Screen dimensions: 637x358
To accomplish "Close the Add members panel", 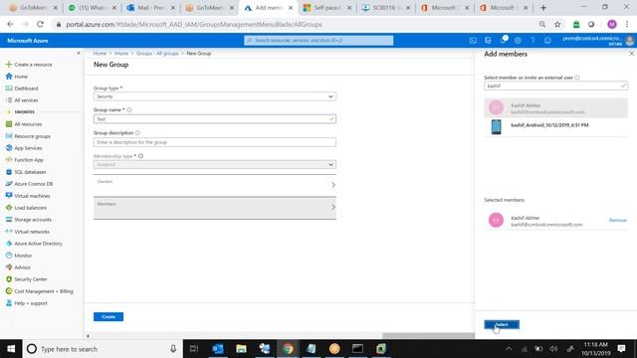I will click(x=631, y=54).
